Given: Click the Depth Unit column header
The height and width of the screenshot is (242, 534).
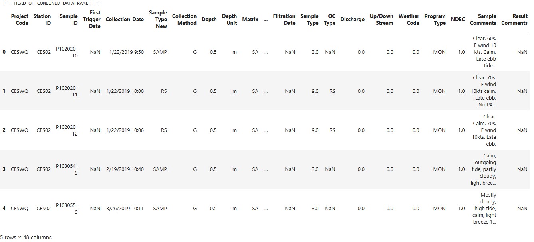Looking at the screenshot, I should pos(229,20).
